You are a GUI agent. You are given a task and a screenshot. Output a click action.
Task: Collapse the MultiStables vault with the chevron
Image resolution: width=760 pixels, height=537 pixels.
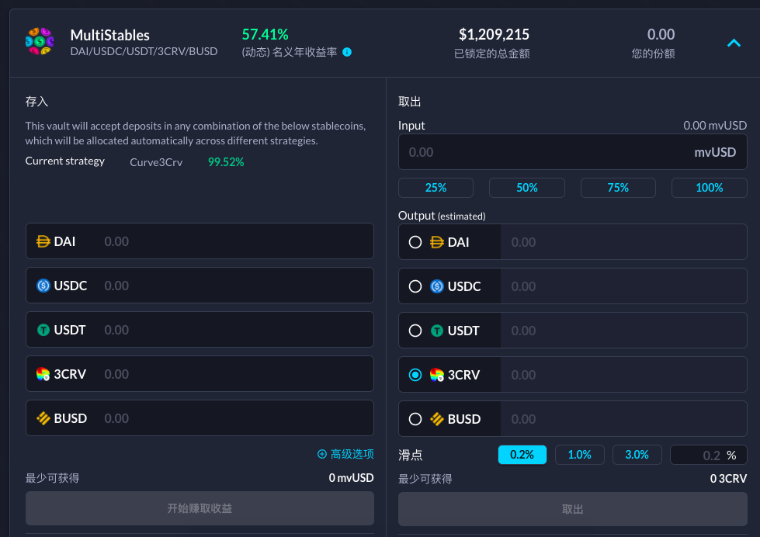pos(734,43)
